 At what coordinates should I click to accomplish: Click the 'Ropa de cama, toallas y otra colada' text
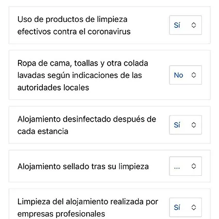point(83,63)
